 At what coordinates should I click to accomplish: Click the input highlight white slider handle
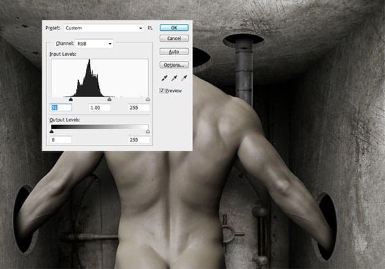148,100
